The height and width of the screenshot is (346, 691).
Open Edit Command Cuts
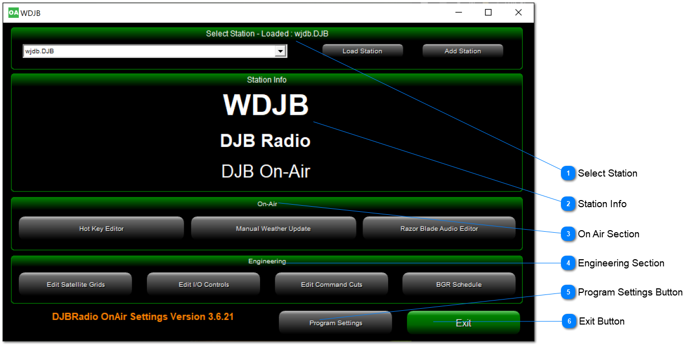331,284
